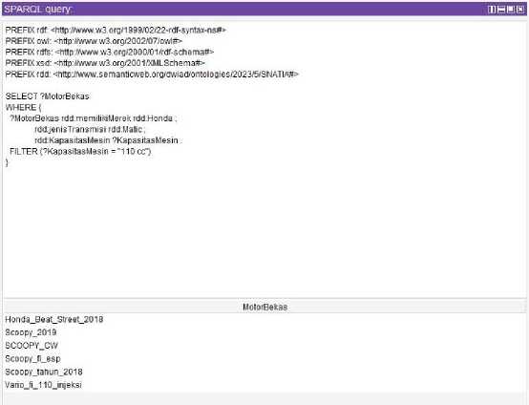Click the MotorBekas results column header
The image size is (529, 405).
[264, 307]
